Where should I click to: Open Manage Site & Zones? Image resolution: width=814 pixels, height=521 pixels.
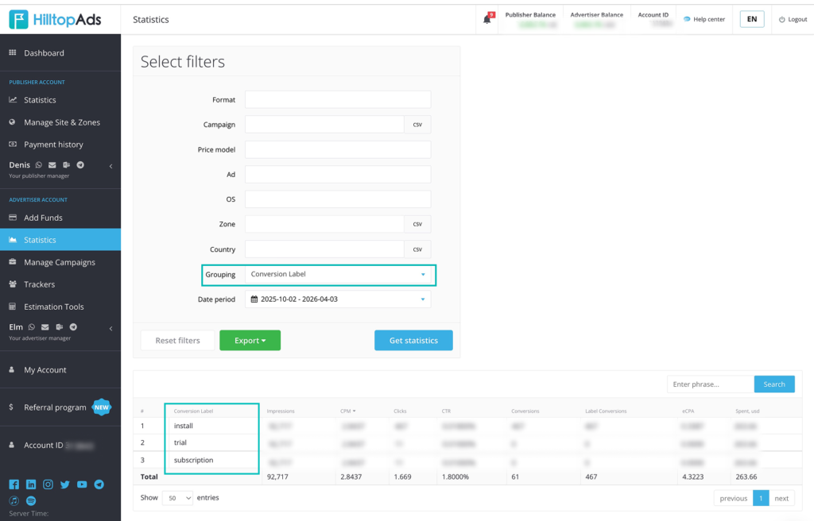point(60,122)
